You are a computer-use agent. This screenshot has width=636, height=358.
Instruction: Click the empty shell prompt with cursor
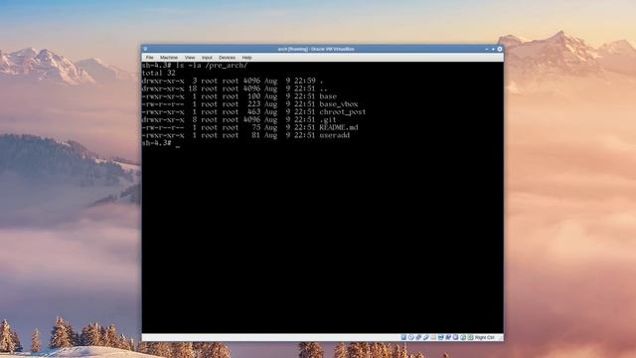[161, 143]
